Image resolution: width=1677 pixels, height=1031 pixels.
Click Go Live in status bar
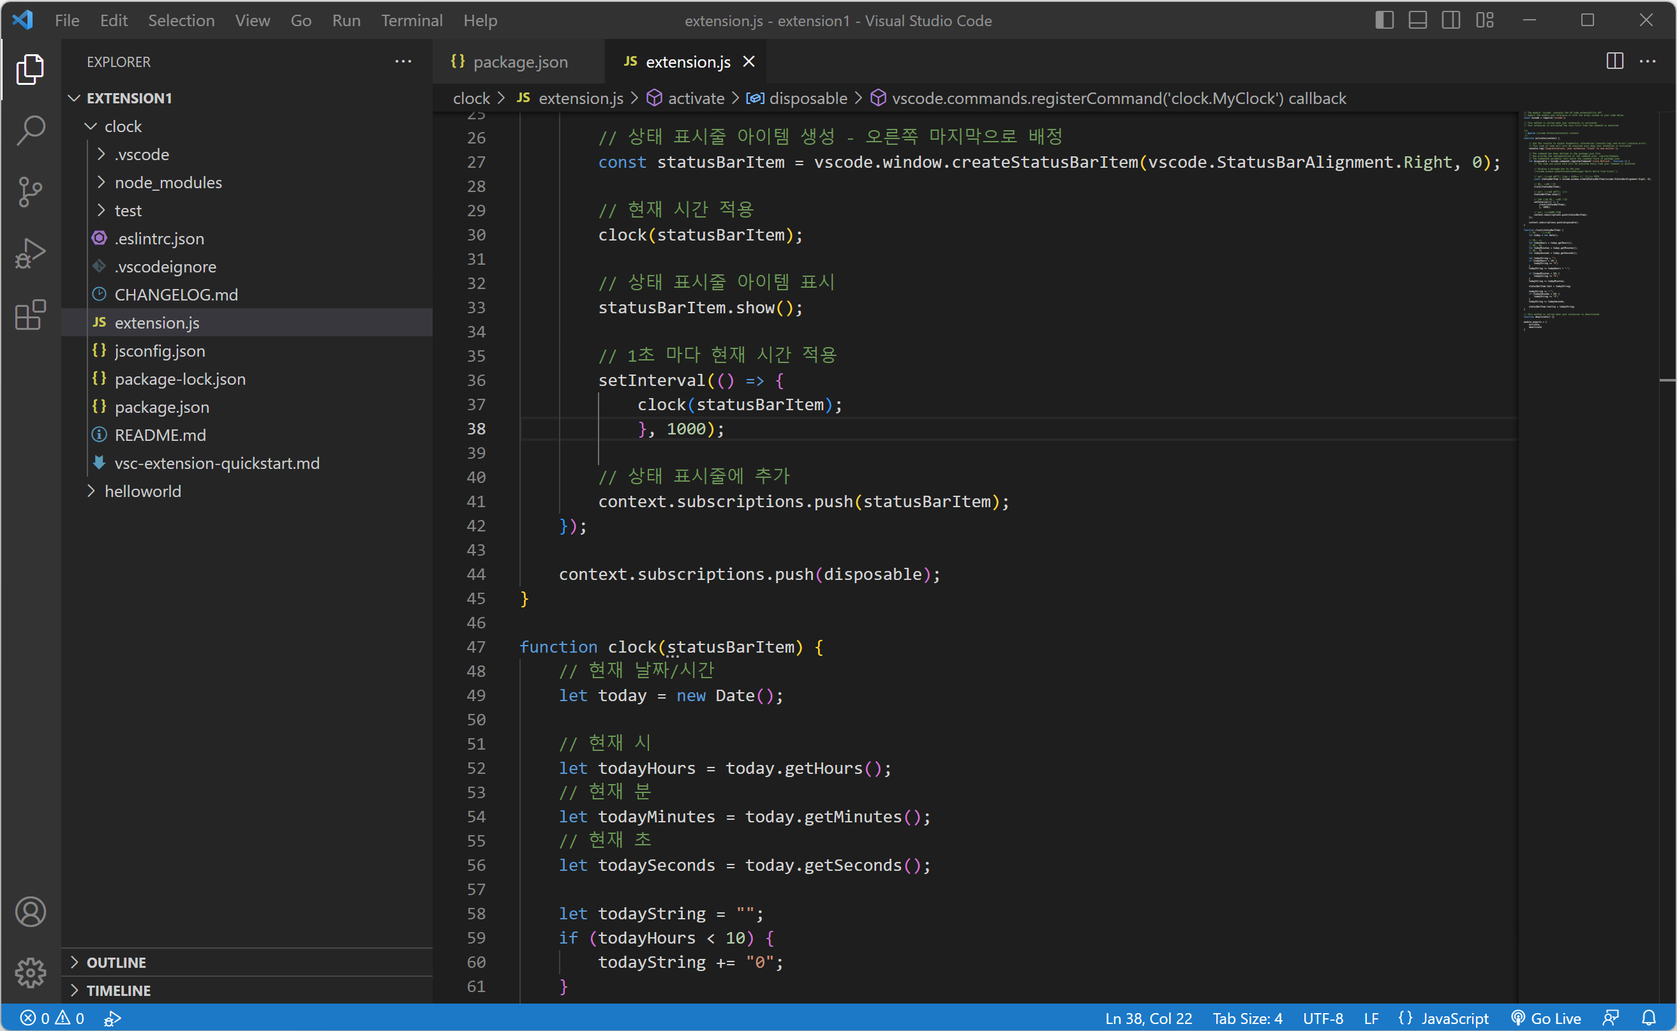(1546, 1018)
